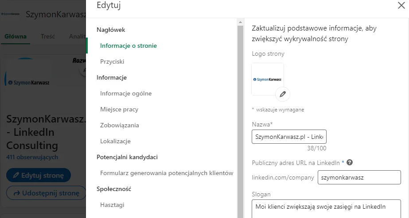This screenshot has height=218, width=409.
Task: Click the Nazwa input field
Action: pos(289,137)
